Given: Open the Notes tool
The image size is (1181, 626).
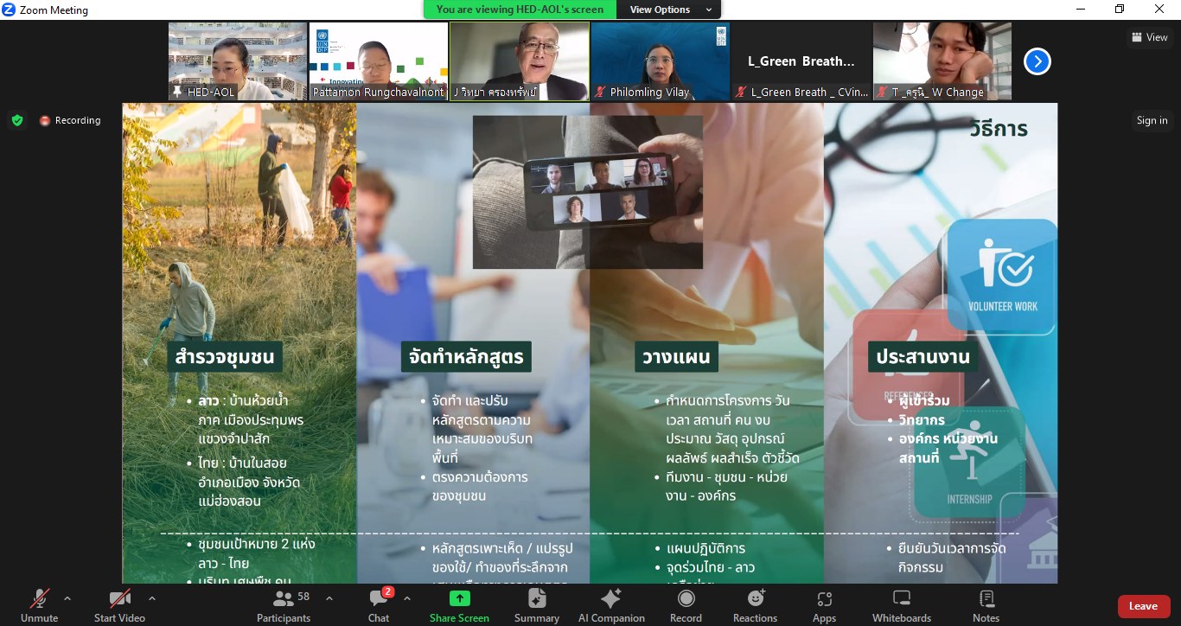Looking at the screenshot, I should point(986,604).
